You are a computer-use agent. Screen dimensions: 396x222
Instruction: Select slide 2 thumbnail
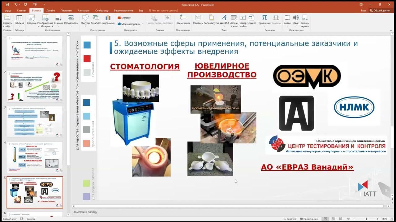tap(35, 87)
